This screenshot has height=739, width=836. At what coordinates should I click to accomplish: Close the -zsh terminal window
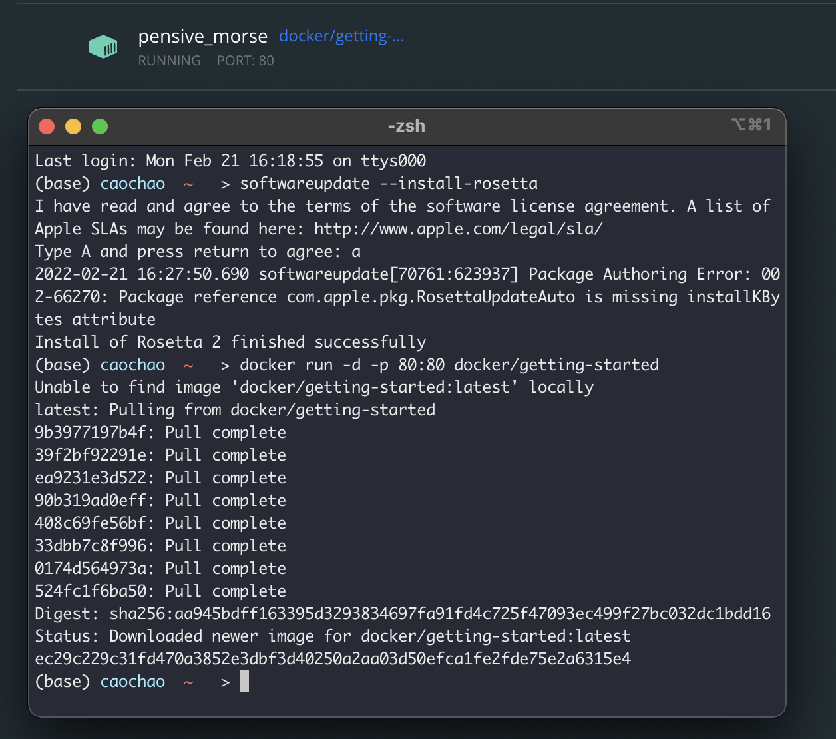coord(47,126)
